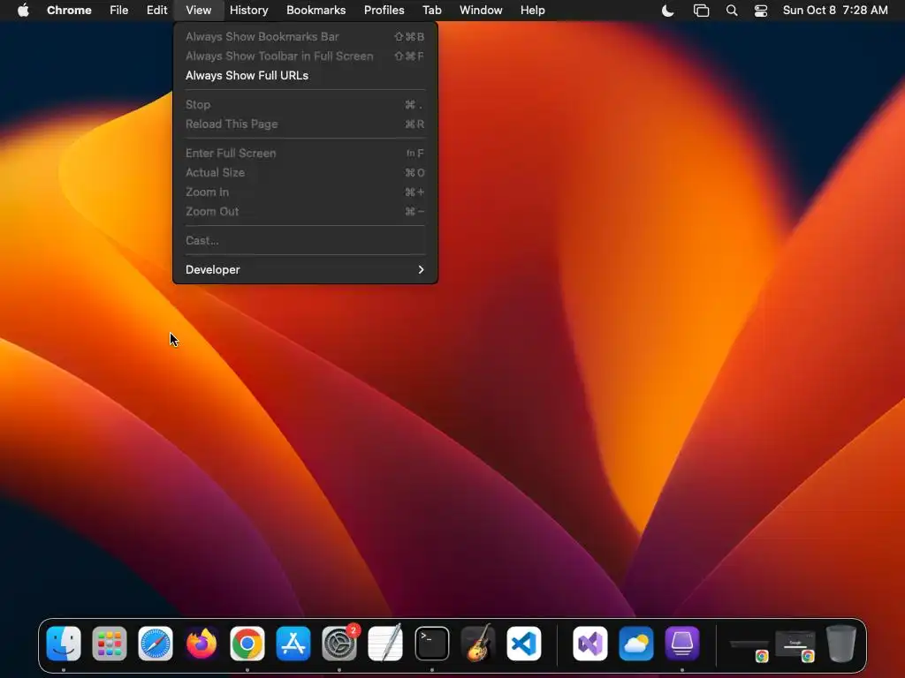This screenshot has height=678, width=905.
Task: Open Spotlight search in menu bar
Action: [x=731, y=10]
